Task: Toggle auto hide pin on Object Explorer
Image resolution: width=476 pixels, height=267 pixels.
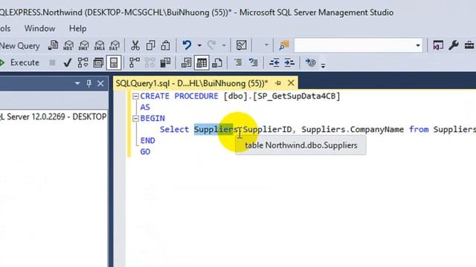Action: pyautogui.click(x=89, y=83)
